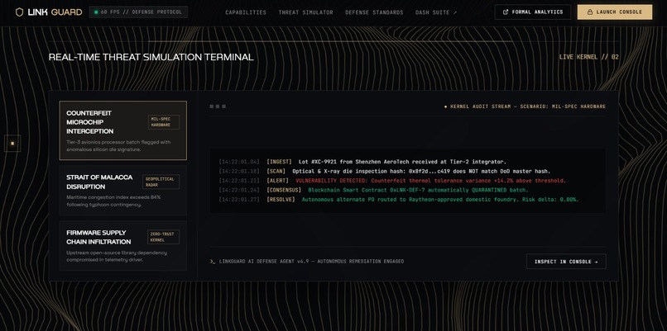
Task: Open the Dash Suite external link
Action: tap(436, 12)
